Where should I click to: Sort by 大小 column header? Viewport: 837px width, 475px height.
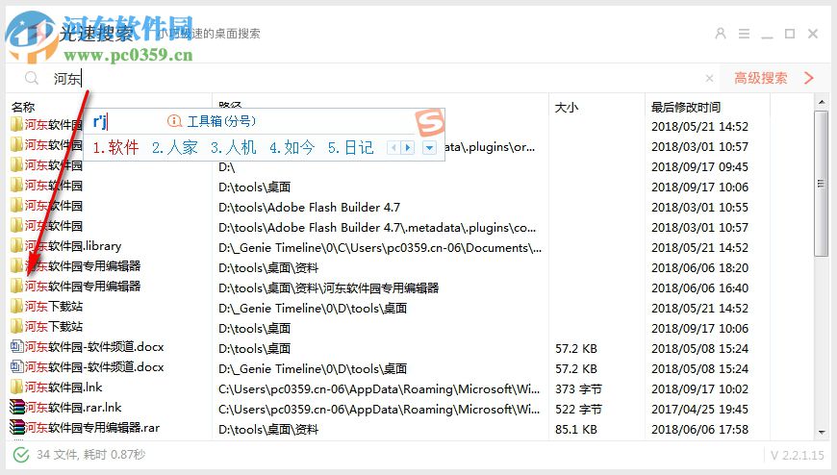[x=567, y=108]
